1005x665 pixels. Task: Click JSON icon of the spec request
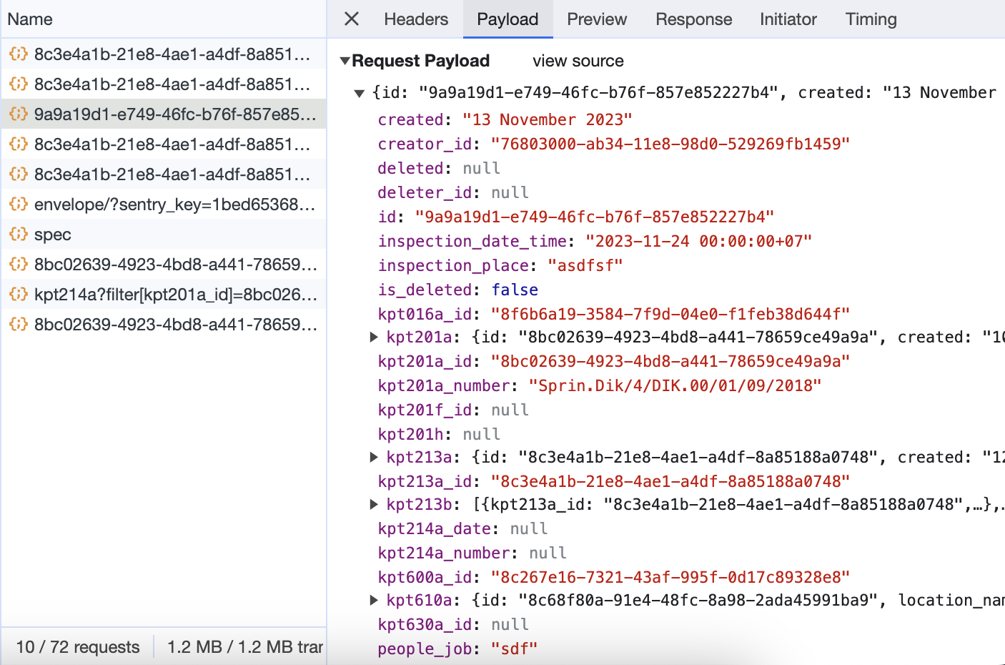click(19, 235)
